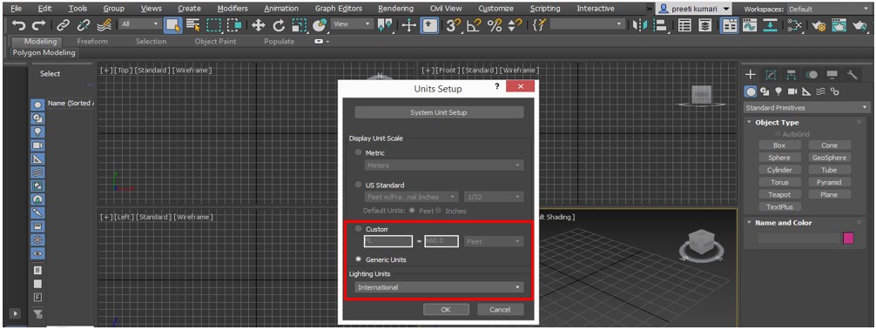Image resolution: width=876 pixels, height=330 pixels.
Task: Open the Utilities wrench panel
Action: (x=852, y=75)
